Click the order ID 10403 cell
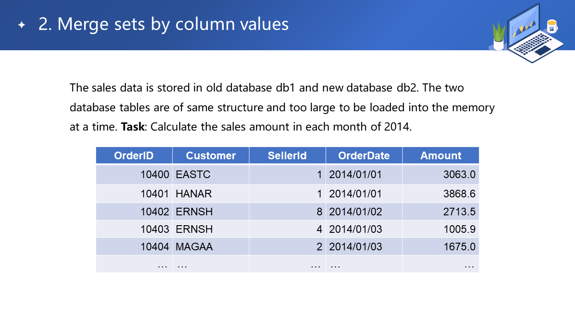The image size is (575, 323). coord(155,229)
